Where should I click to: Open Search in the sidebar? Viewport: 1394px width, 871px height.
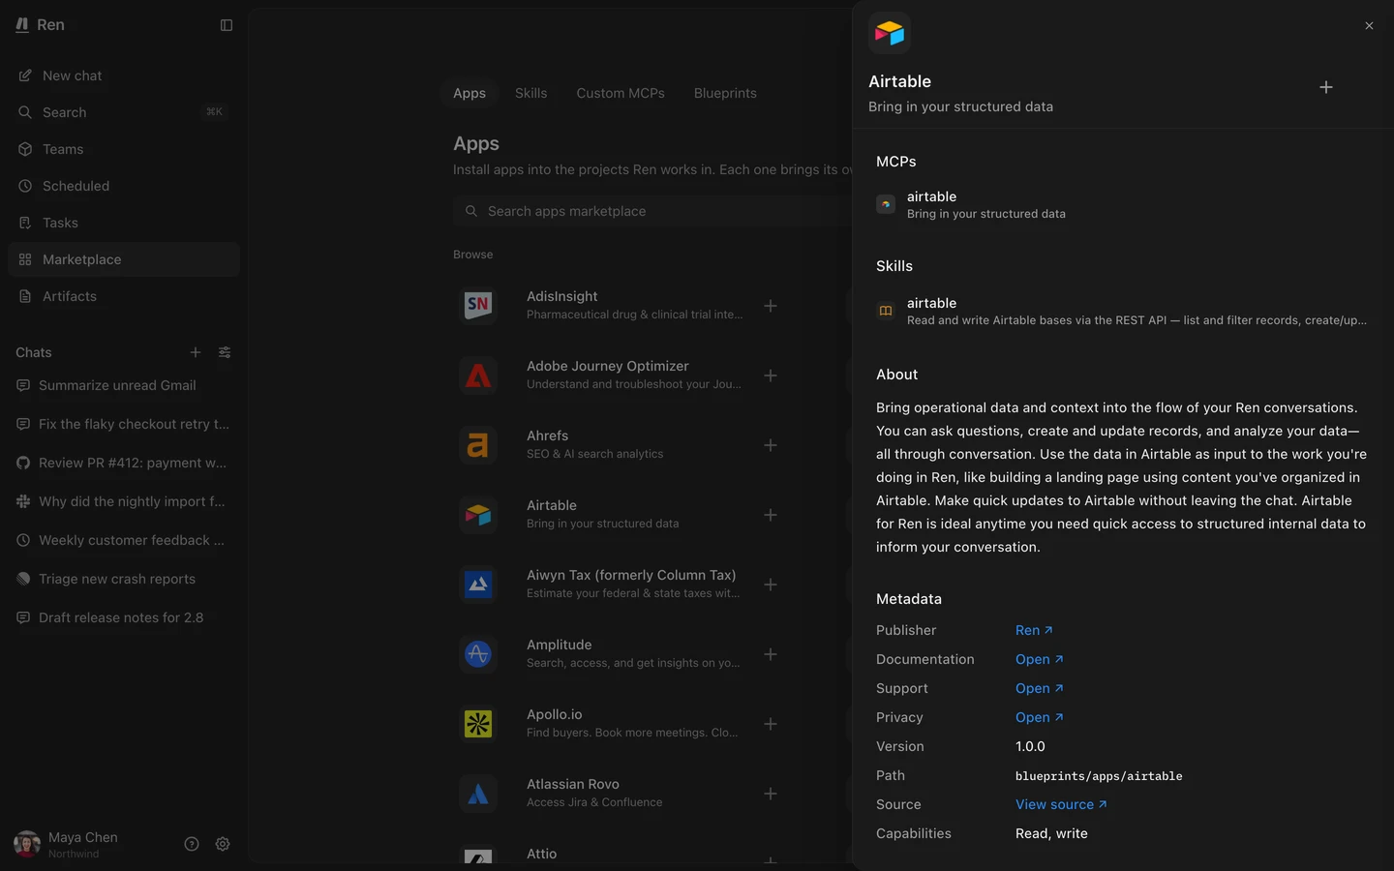tap(124, 112)
